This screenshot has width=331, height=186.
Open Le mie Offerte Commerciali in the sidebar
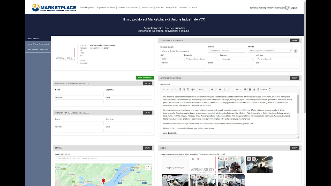[x=38, y=44]
